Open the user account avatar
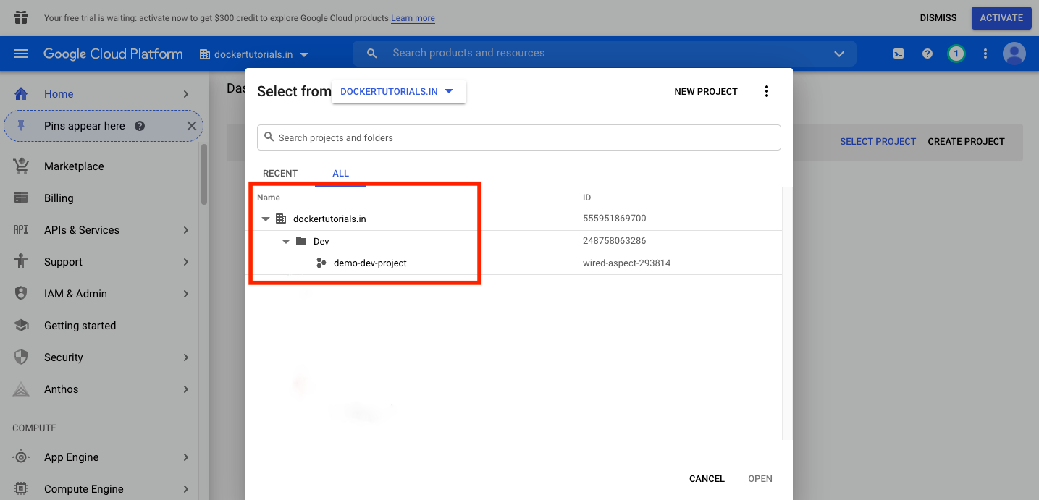This screenshot has width=1039, height=500. tap(1014, 54)
